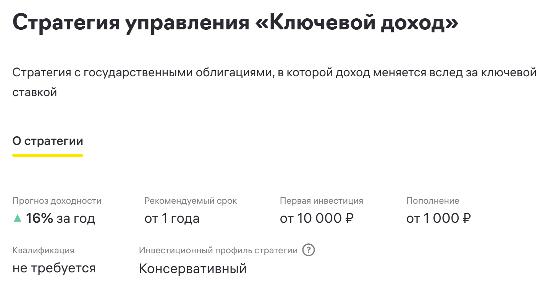Select the «Пополнение» label
This screenshot has height=296, width=553.
point(433,201)
